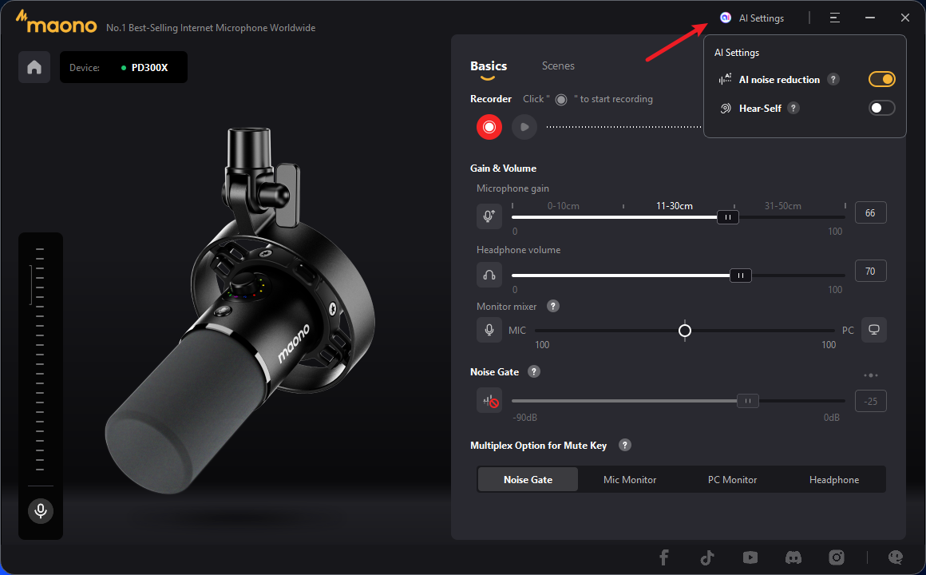Visit Maono's TikTok page

(x=706, y=557)
